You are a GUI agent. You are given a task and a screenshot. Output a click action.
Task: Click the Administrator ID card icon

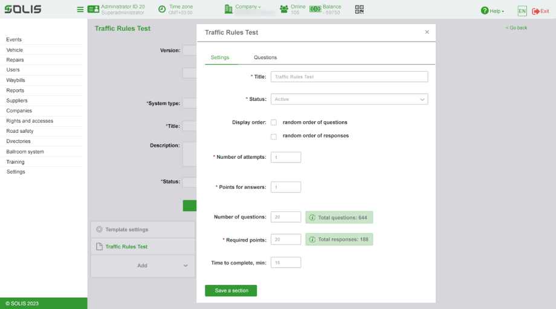93,10
